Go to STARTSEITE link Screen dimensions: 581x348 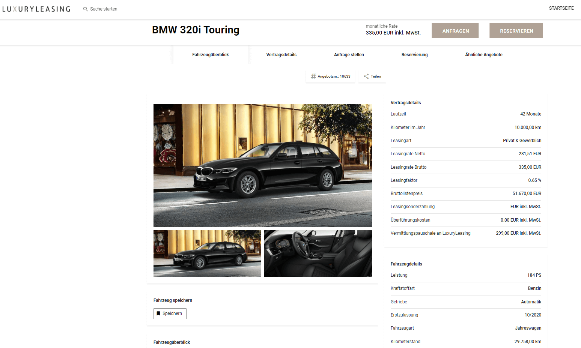pos(561,8)
